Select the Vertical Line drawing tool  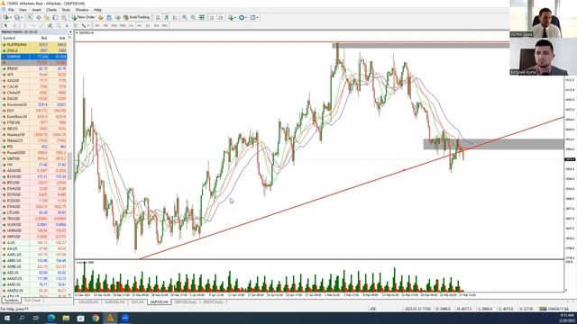[24, 26]
